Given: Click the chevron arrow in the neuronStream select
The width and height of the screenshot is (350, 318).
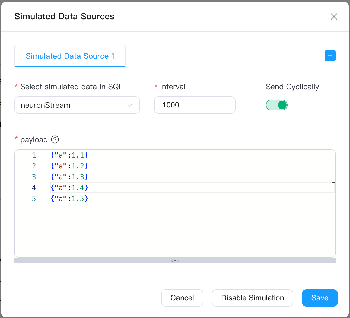Looking at the screenshot, I should [x=130, y=105].
